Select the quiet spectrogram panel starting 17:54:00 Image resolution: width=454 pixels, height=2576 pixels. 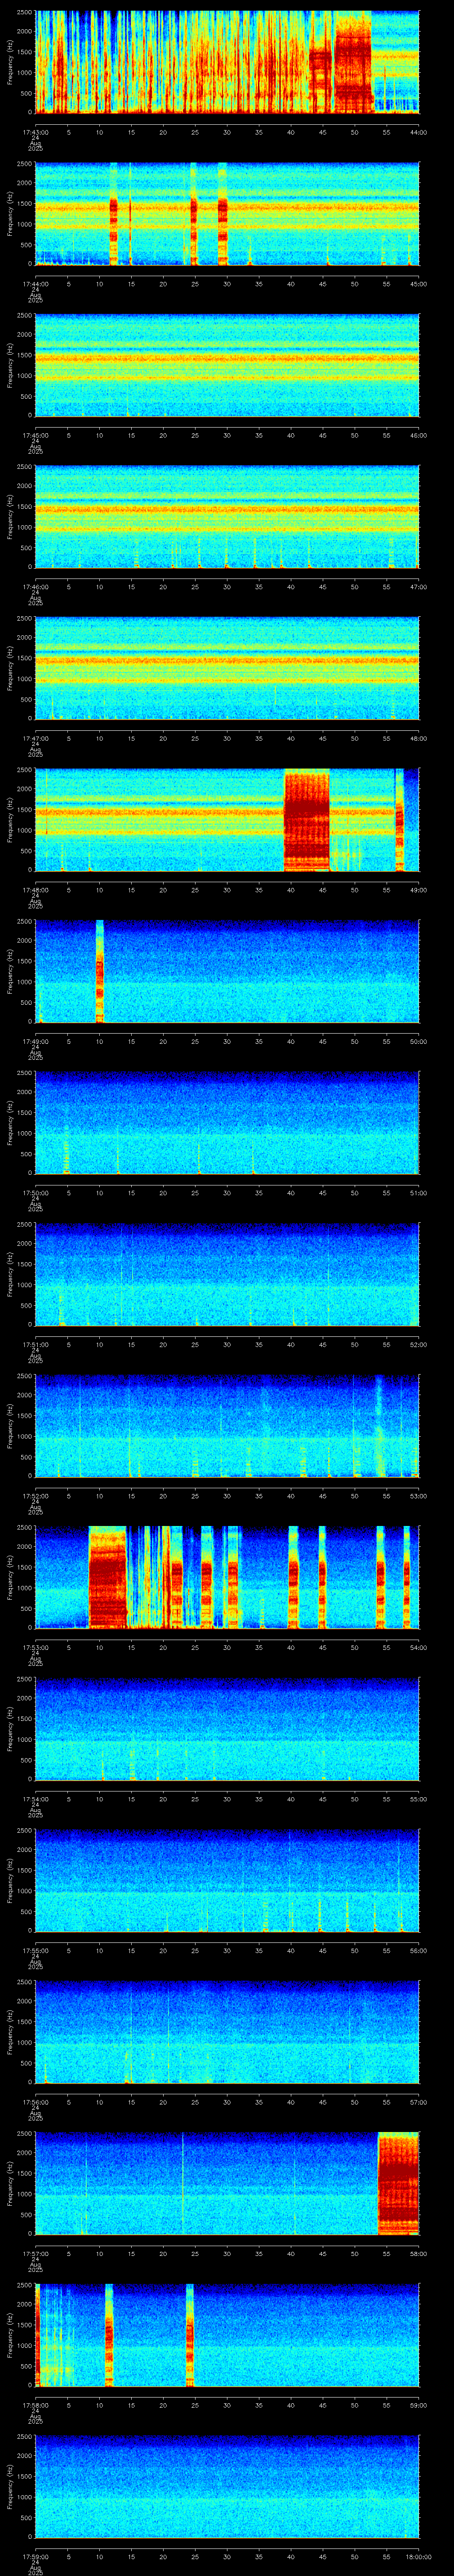227,1729
